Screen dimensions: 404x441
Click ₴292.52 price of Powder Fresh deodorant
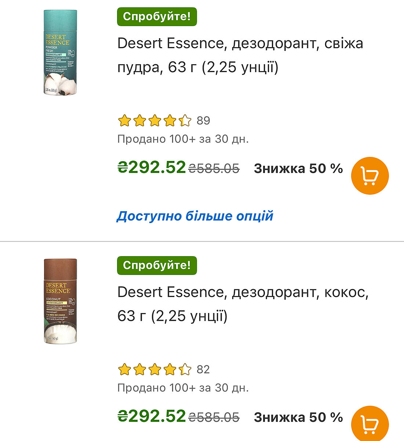tap(152, 168)
